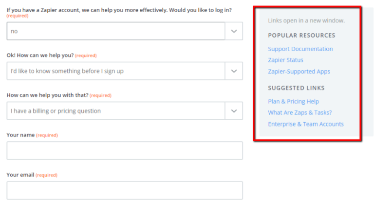This screenshot has width=374, height=204.
Task: Open the Zapier-Supported Apps link
Action: 299,72
